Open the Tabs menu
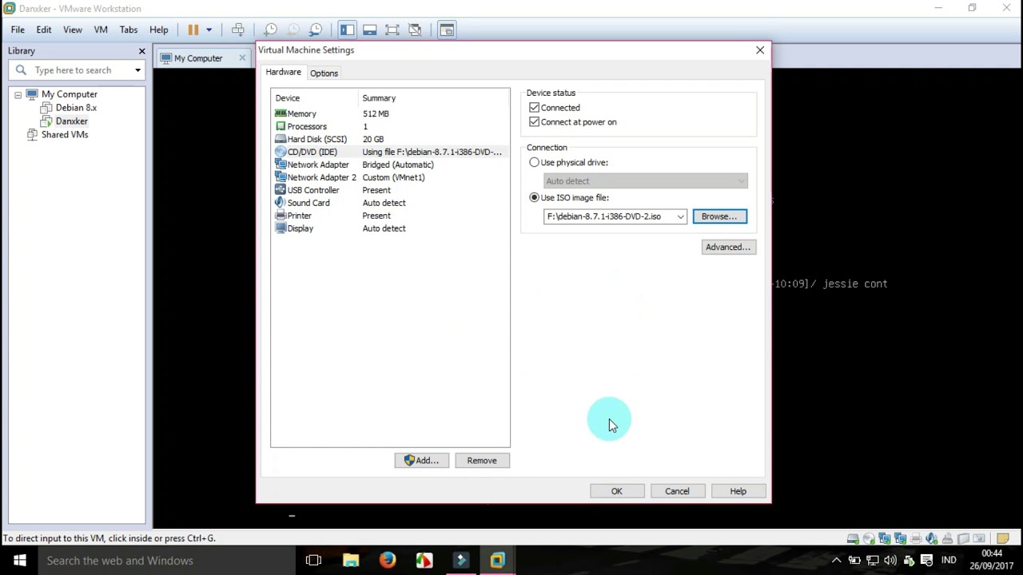This screenshot has width=1023, height=575. 129,30
